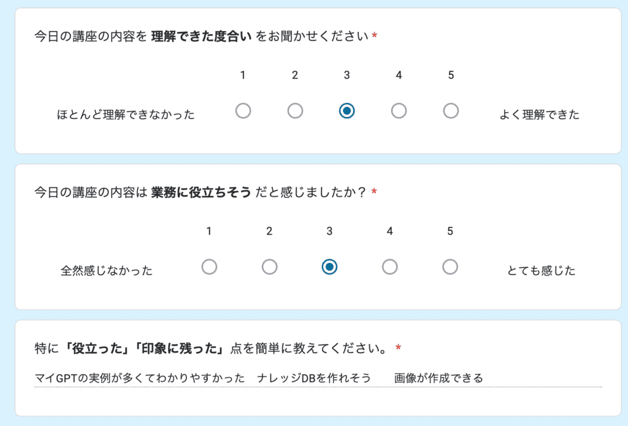
Task: Click the red required asterisk on first question
Action: point(374,35)
